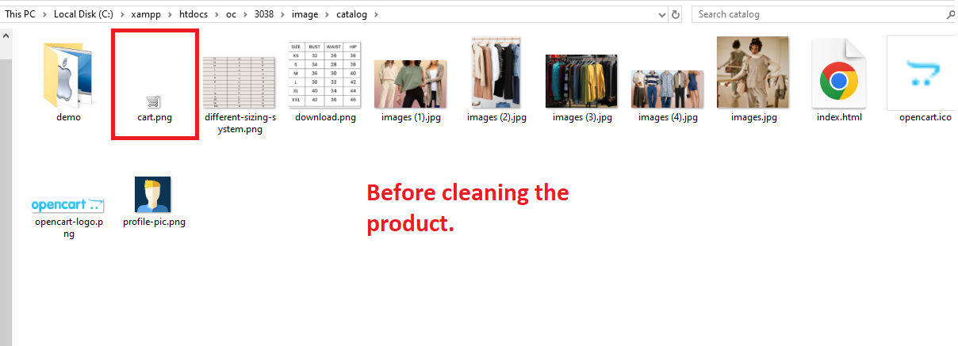
Task: Select the images (3).jpg thumbnail
Action: (581, 82)
